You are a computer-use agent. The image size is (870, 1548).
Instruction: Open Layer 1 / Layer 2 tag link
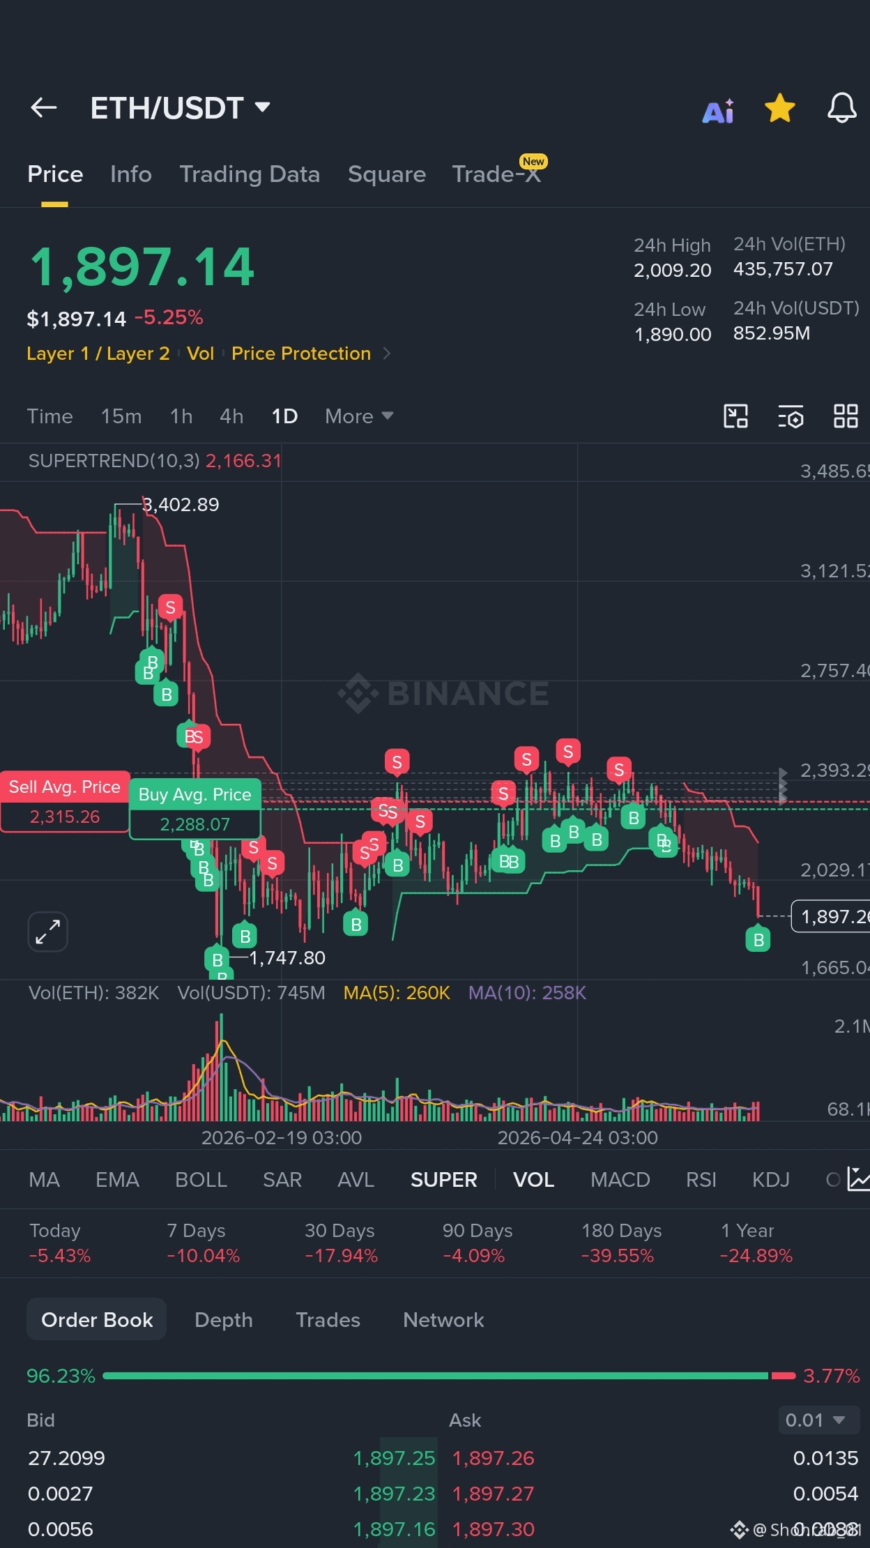click(98, 354)
